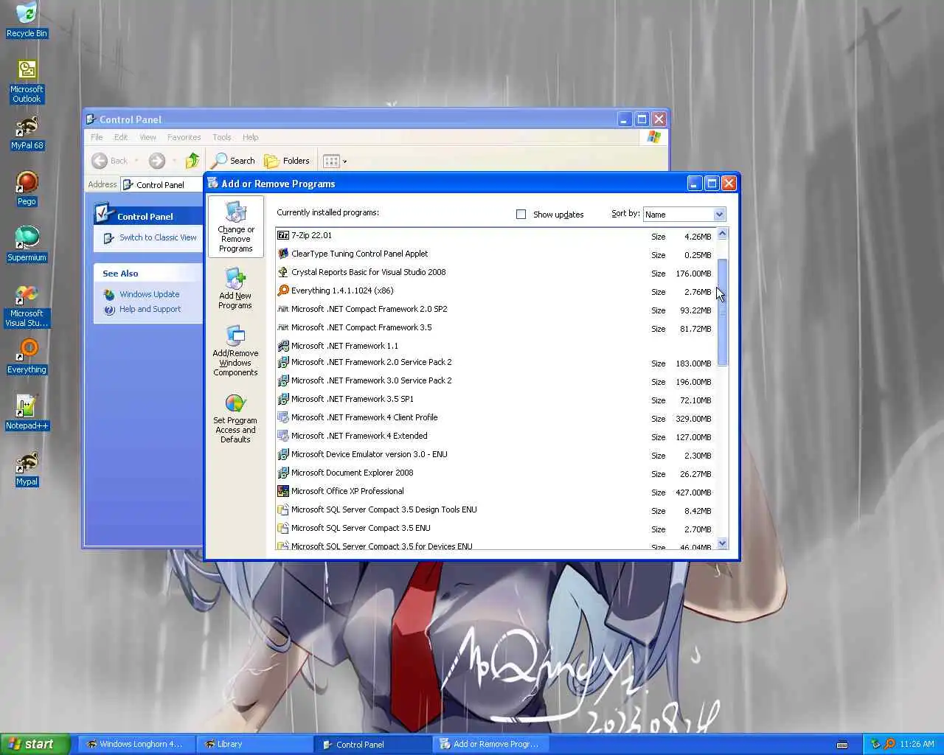
Task: Select Microsoft .NET Framework 1.1 entry
Action: 495,346
